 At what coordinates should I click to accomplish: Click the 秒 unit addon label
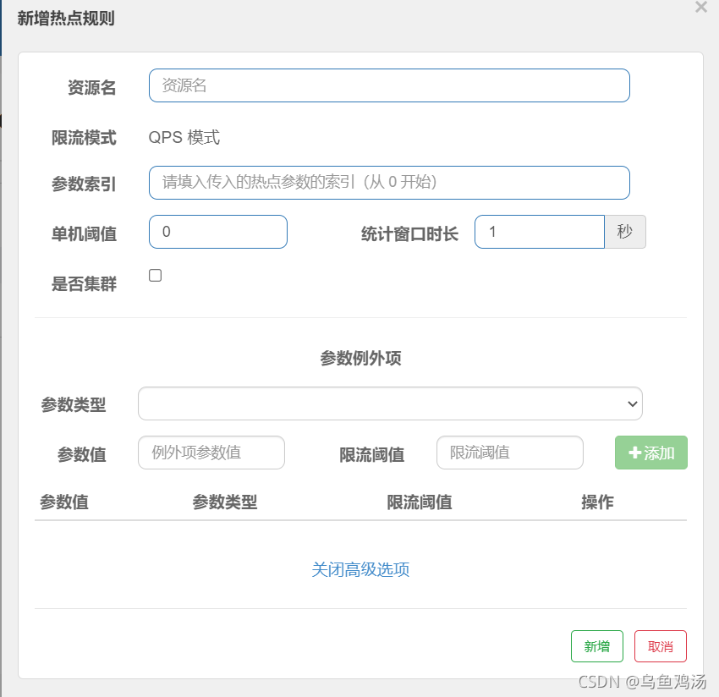625,232
